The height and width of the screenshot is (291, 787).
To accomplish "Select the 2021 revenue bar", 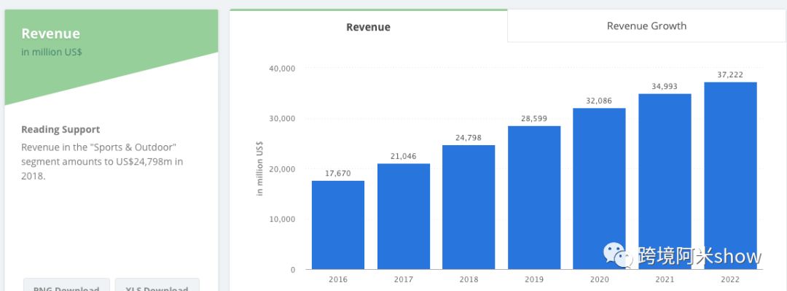I will 665,182.
